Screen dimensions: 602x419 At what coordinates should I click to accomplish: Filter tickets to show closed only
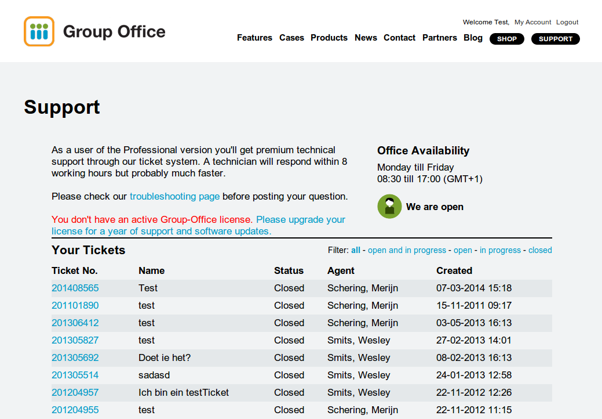tap(540, 250)
